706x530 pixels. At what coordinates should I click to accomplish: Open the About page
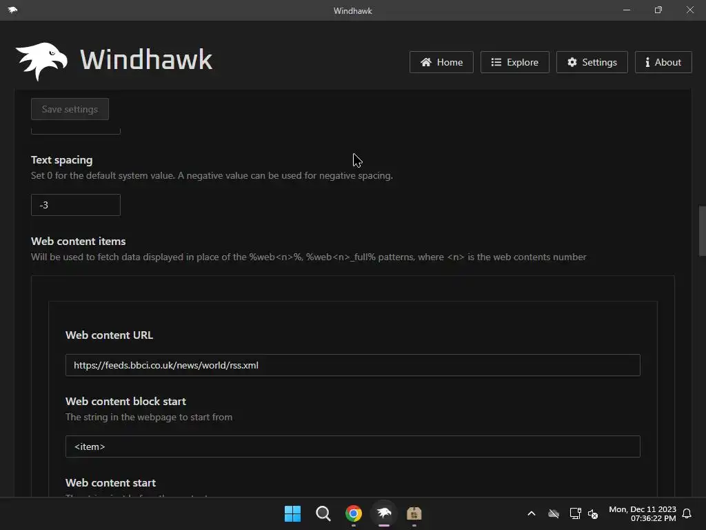pyautogui.click(x=663, y=62)
